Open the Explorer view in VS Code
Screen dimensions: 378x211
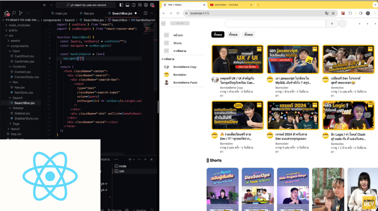click(6, 12)
